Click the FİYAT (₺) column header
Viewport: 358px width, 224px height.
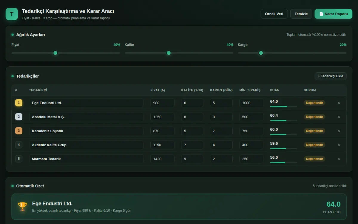pyautogui.click(x=158, y=90)
